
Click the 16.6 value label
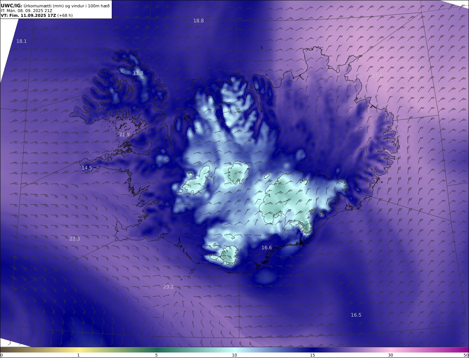(267, 248)
